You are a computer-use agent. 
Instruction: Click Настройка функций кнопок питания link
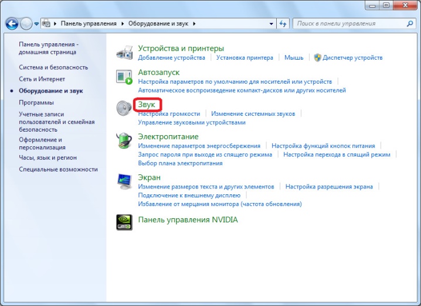pyautogui.click(x=323, y=146)
